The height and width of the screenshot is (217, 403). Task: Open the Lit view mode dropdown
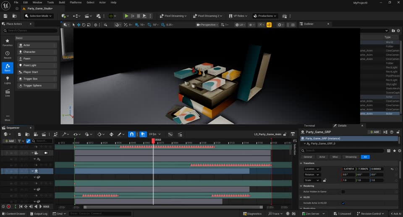[240, 25]
